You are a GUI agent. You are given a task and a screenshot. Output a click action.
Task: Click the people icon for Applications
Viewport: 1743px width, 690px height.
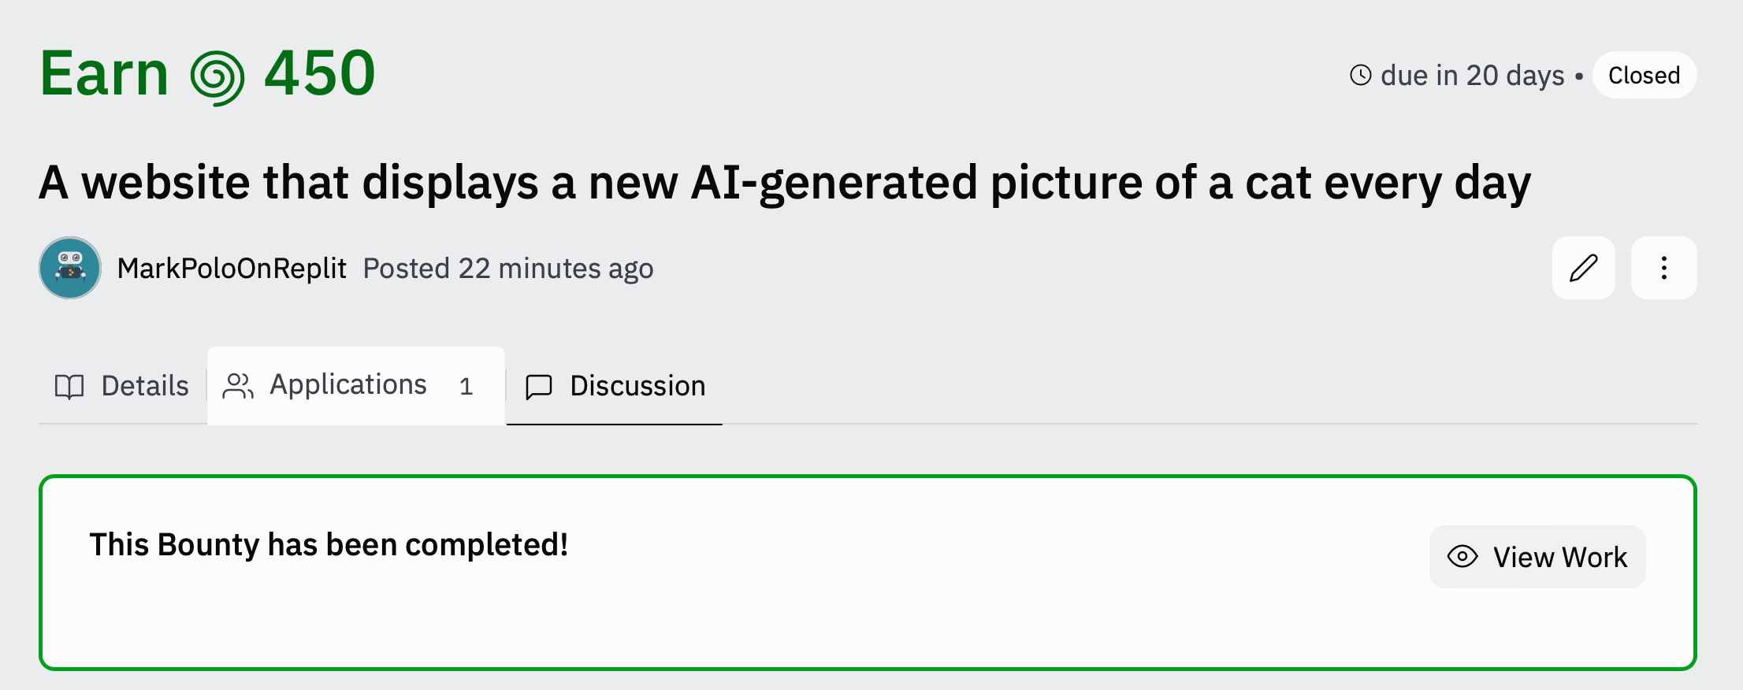(x=238, y=386)
